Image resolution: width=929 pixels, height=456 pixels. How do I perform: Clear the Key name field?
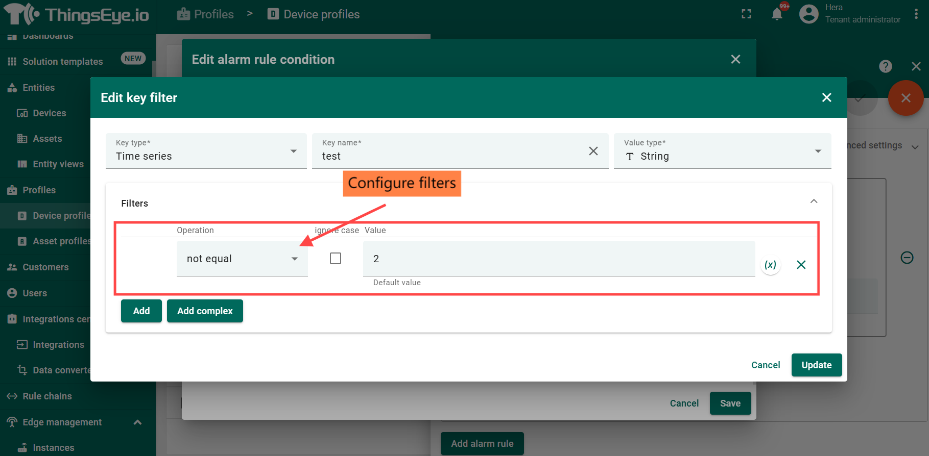[x=593, y=151]
